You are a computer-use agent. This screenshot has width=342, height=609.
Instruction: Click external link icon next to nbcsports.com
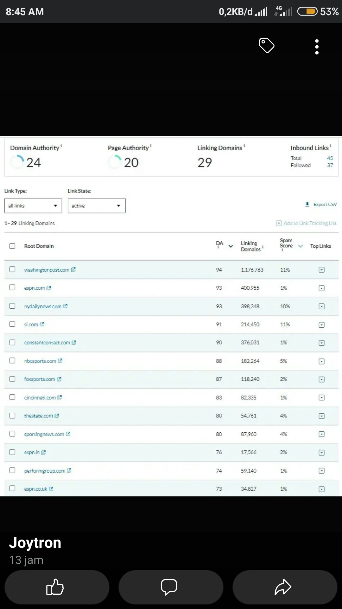click(60, 361)
